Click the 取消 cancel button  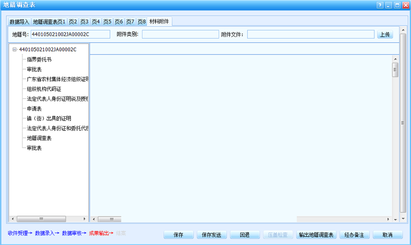387,235
